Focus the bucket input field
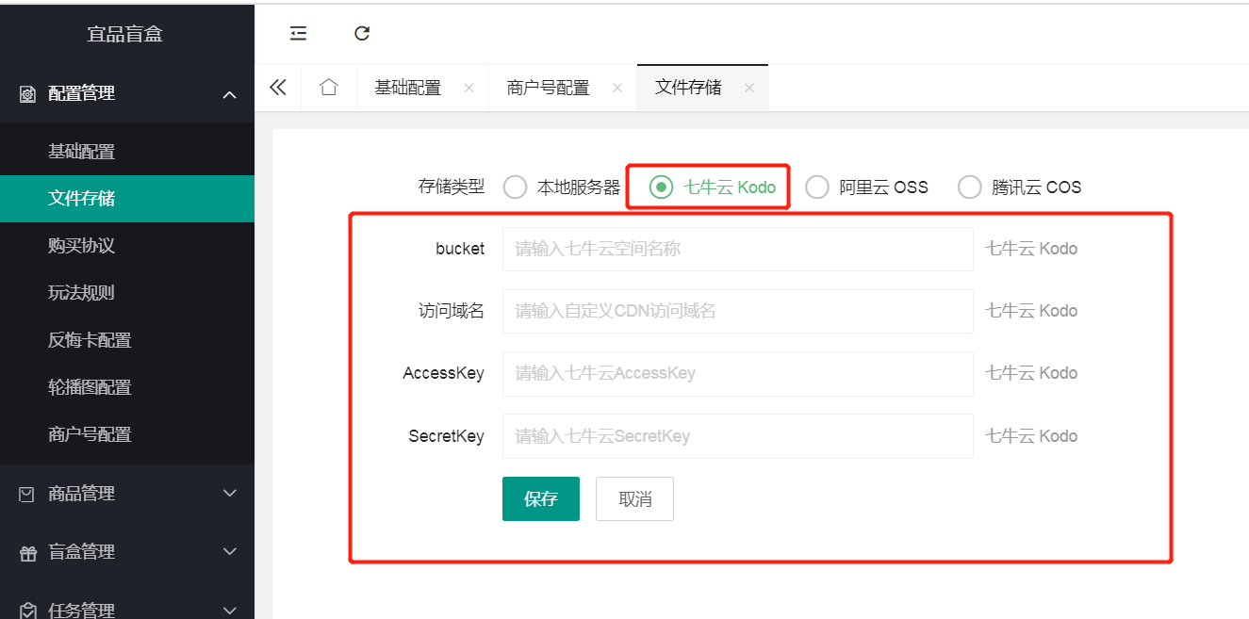Viewport: 1249px width, 619px height. click(738, 250)
